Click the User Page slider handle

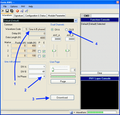point(53,69)
